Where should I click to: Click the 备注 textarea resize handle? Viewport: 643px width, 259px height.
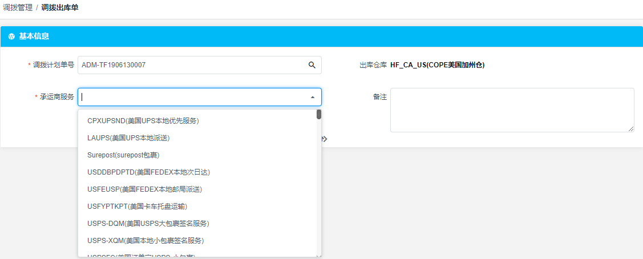632,129
